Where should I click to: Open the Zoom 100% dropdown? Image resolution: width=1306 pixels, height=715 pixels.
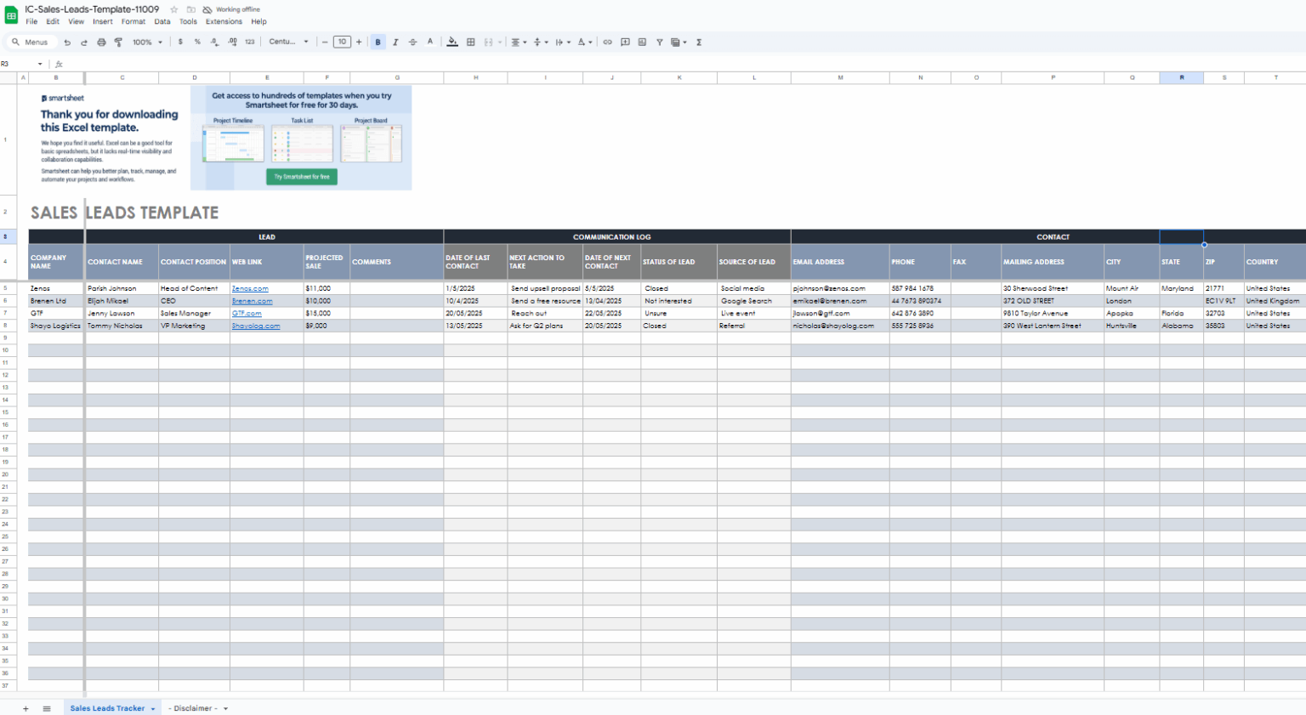(x=146, y=42)
